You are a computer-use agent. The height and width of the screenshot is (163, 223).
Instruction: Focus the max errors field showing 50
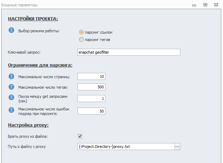tap(91, 111)
